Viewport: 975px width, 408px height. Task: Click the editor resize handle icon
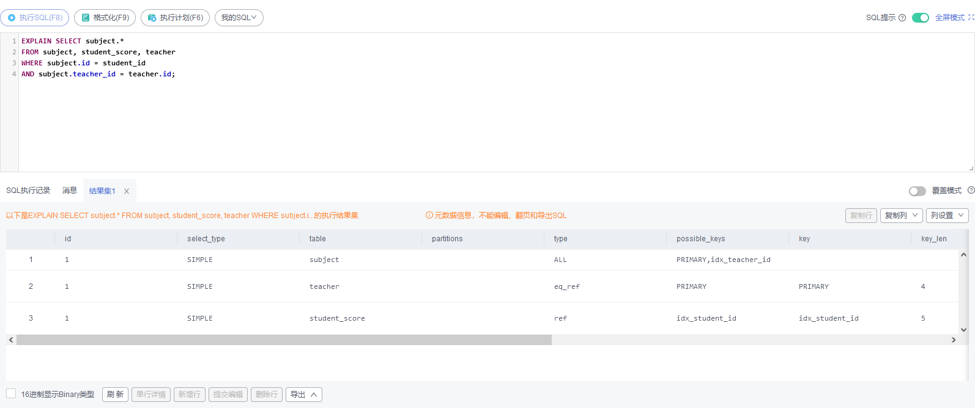pos(971,168)
